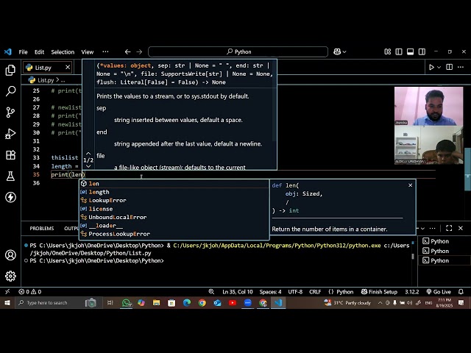Viewport: 471px width, 353px height.
Task: Click Ln 35, Col 10 in status bar
Action: (237, 292)
